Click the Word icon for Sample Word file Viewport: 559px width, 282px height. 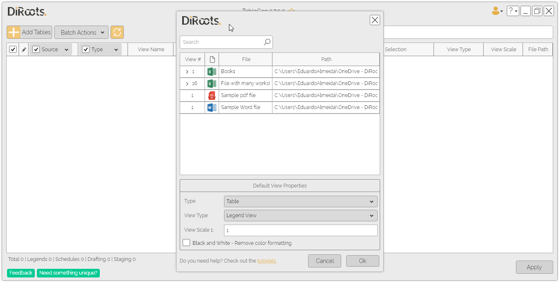(x=212, y=107)
